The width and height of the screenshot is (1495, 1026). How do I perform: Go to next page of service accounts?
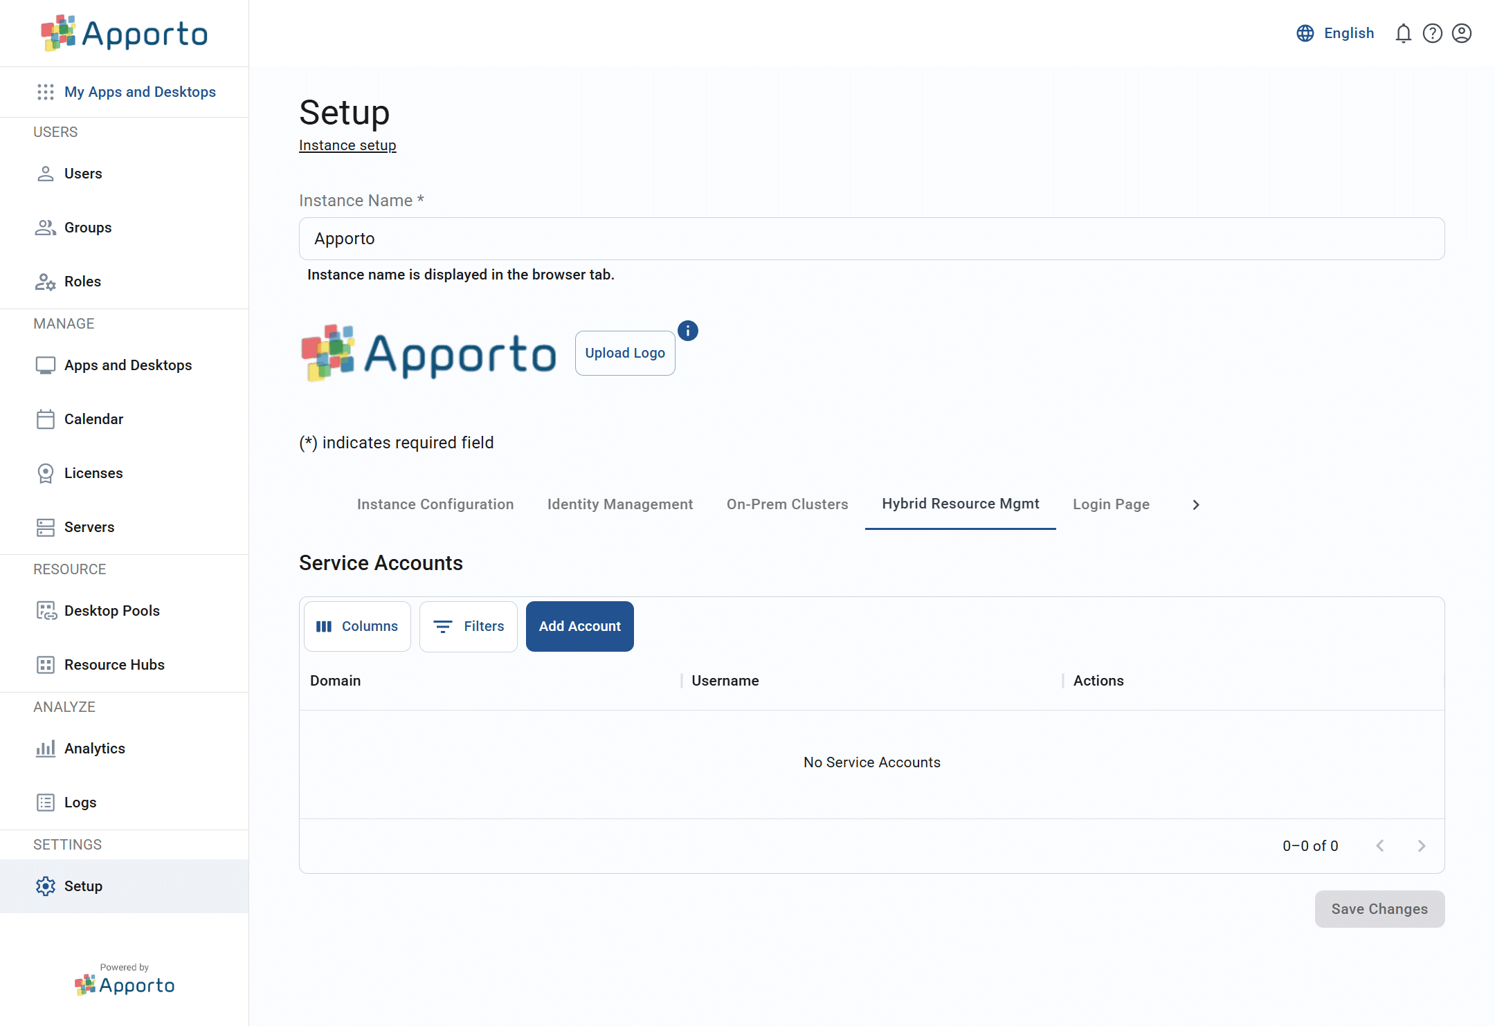1422,845
